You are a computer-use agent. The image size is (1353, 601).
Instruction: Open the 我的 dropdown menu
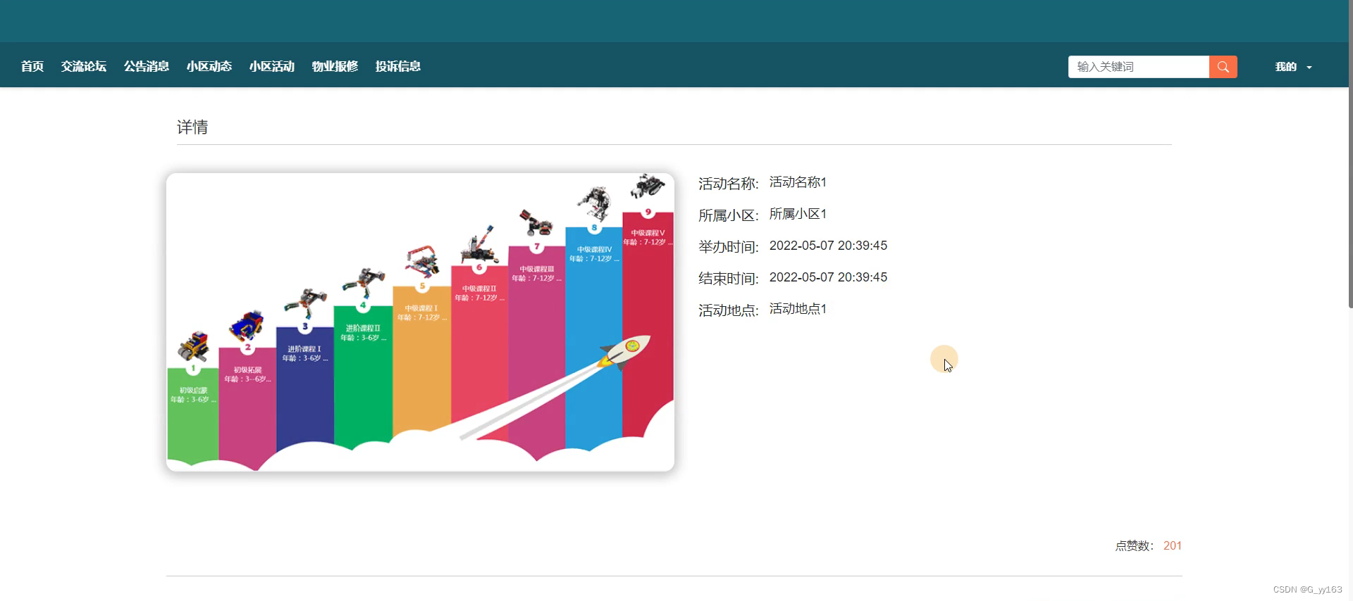[x=1293, y=67]
